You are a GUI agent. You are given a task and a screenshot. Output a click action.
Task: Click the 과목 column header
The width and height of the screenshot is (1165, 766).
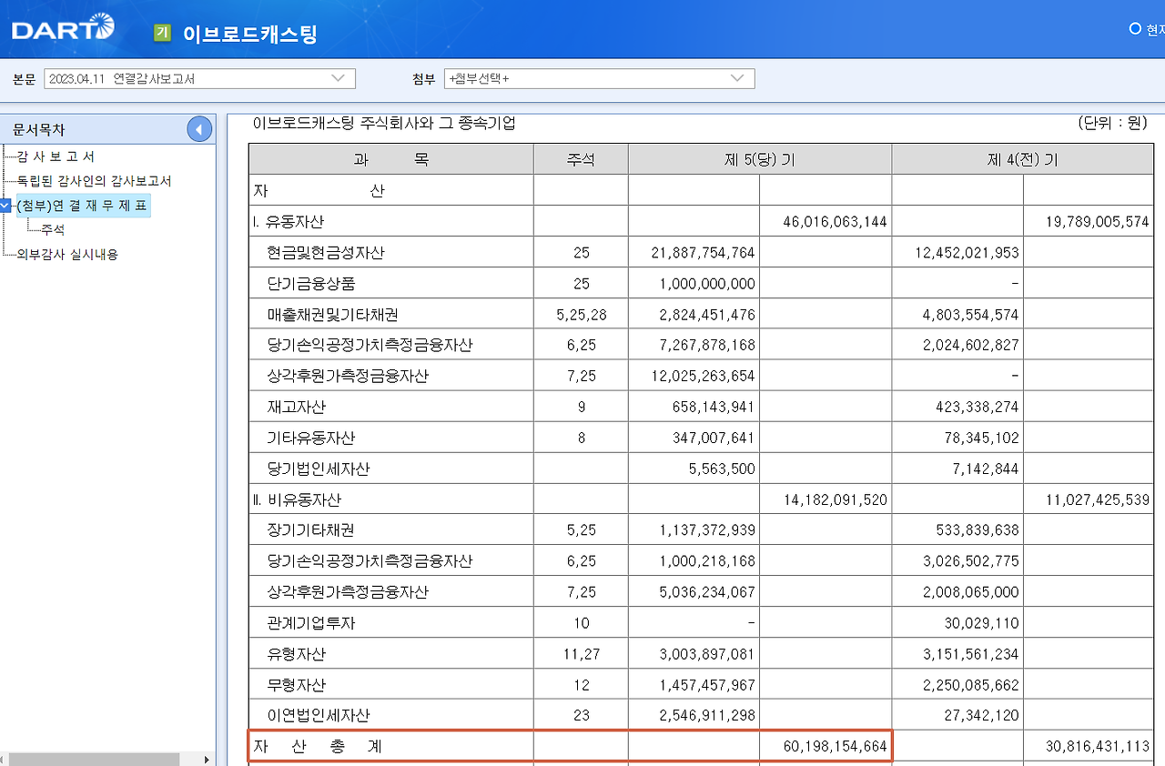(391, 160)
